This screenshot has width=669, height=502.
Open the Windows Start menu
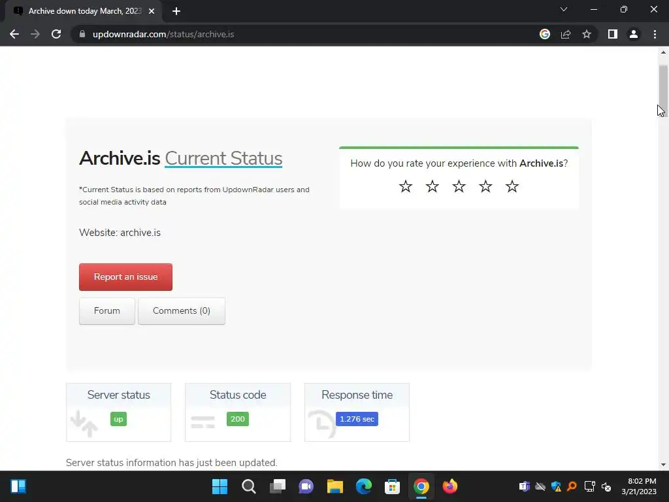220,486
